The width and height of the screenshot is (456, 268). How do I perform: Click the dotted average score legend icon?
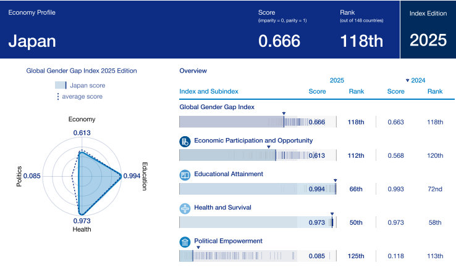57,97
